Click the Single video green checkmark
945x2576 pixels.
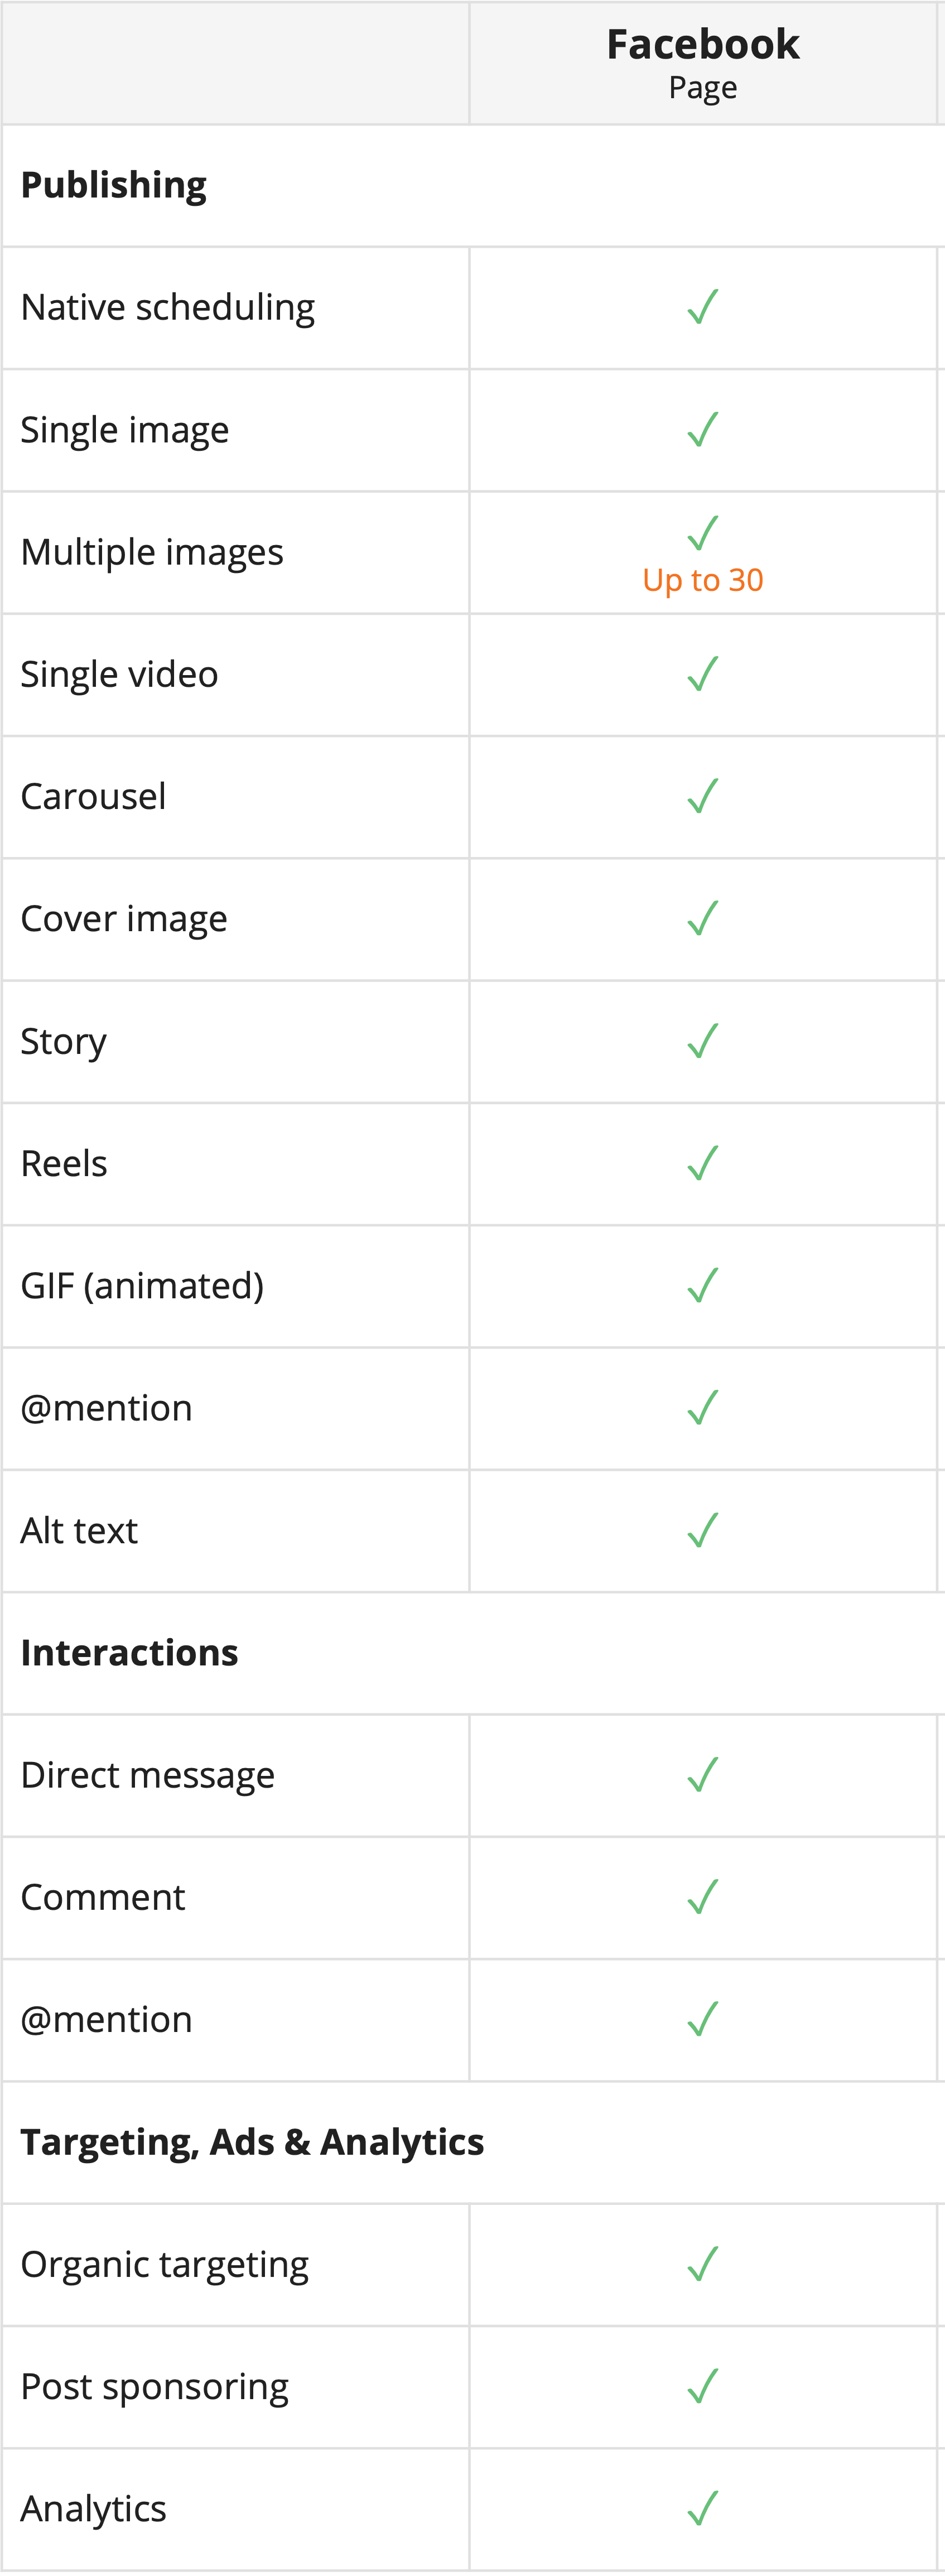(x=703, y=674)
